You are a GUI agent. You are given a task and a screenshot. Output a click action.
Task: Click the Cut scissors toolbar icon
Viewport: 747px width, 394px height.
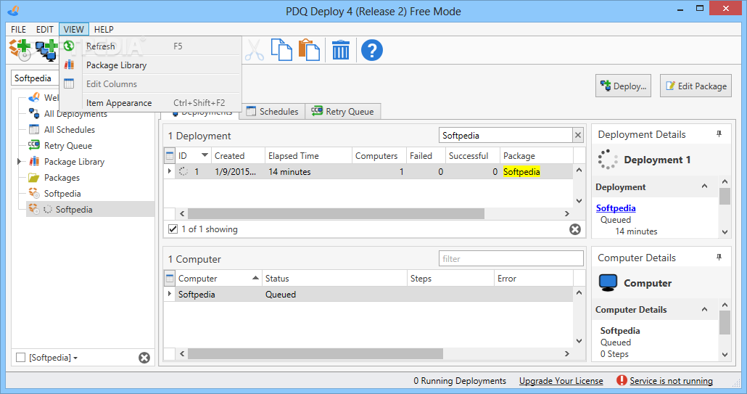[x=255, y=50]
